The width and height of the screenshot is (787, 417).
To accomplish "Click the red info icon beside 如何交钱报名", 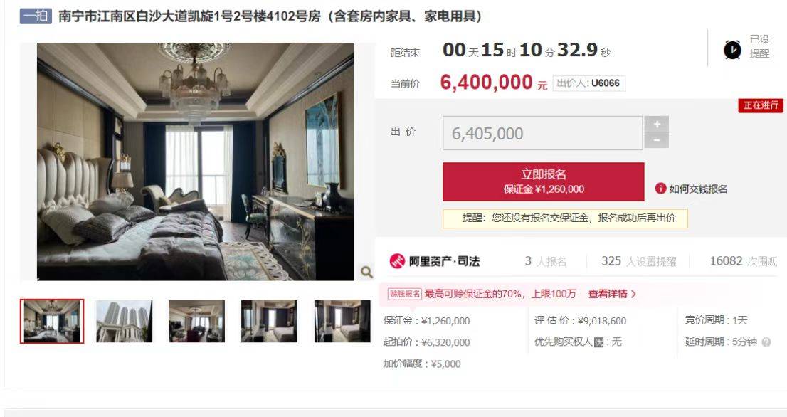I will coord(660,189).
